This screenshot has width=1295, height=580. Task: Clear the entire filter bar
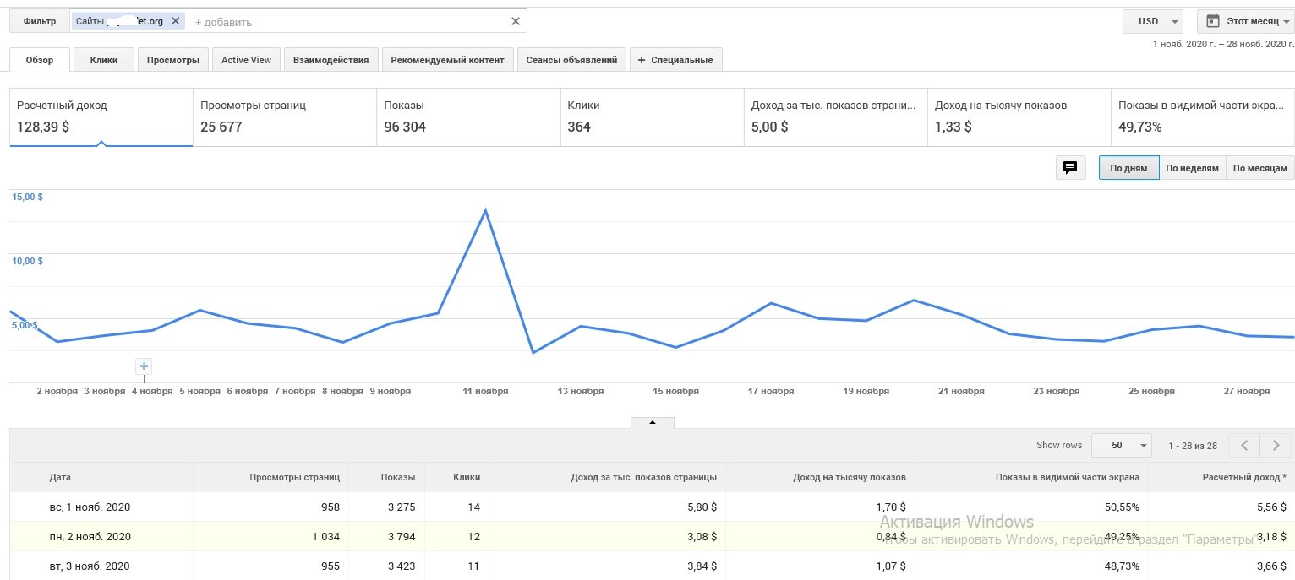516,21
